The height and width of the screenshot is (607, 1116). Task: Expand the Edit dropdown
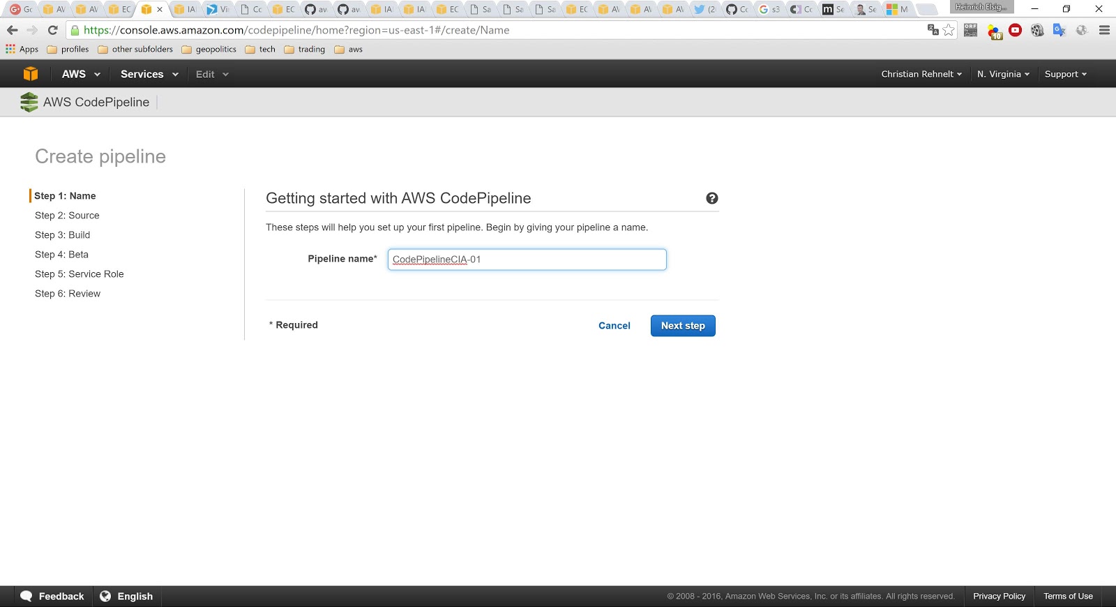(212, 74)
